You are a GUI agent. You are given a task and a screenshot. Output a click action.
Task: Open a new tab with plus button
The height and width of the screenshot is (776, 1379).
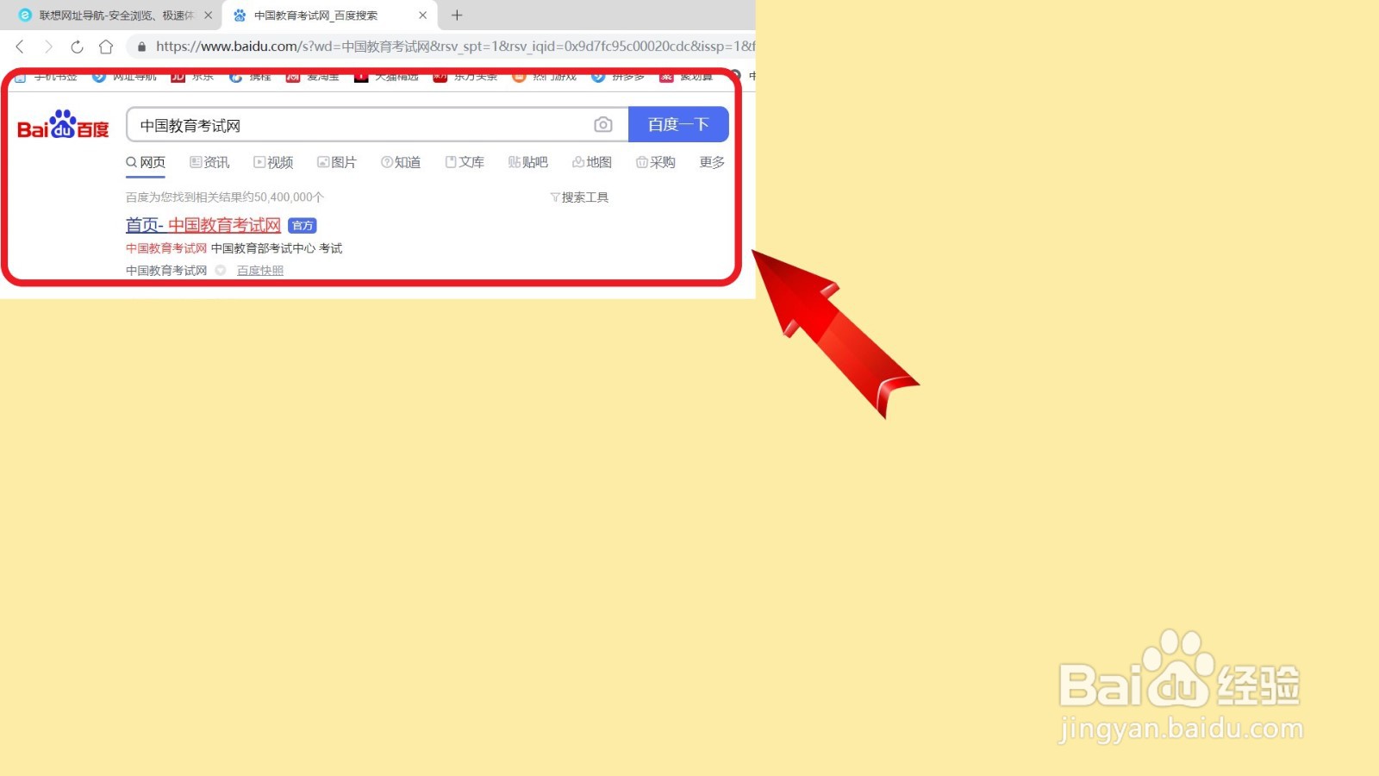point(457,16)
